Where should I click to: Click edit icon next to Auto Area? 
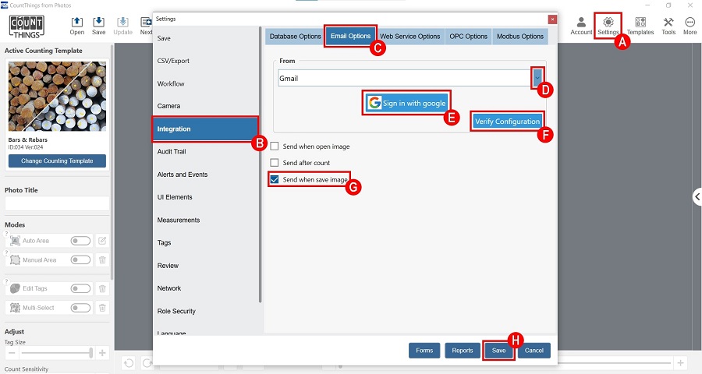pyautogui.click(x=102, y=241)
